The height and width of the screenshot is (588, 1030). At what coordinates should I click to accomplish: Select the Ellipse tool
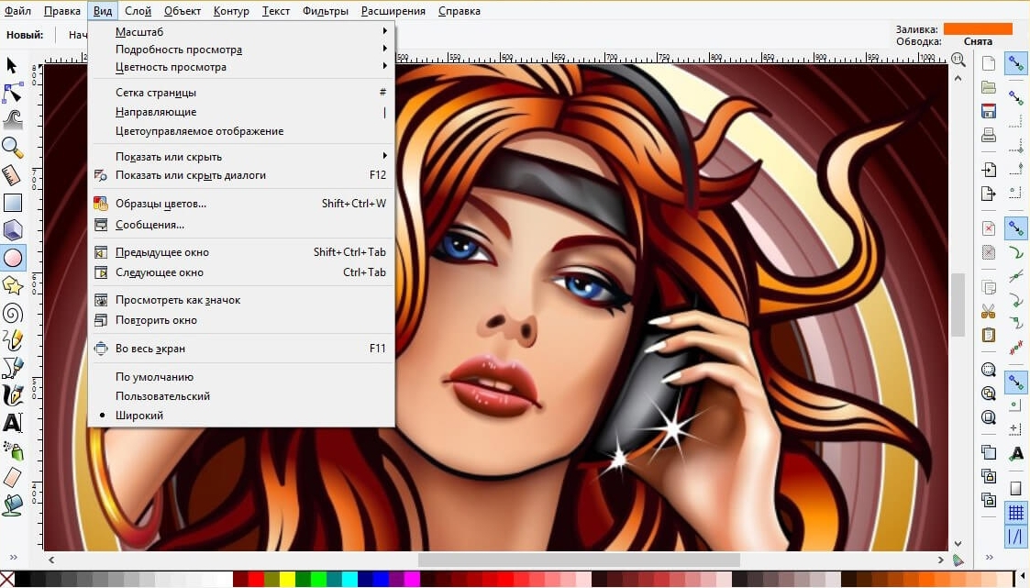point(13,258)
